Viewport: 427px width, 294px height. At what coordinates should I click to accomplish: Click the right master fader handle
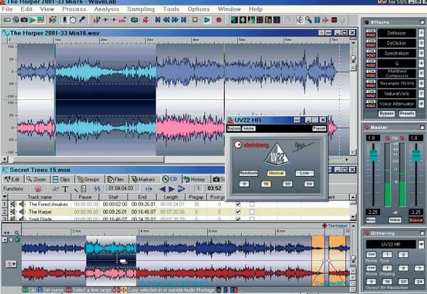coord(416,156)
